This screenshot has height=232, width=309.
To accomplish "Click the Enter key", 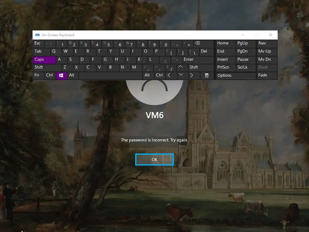I will [198, 60].
